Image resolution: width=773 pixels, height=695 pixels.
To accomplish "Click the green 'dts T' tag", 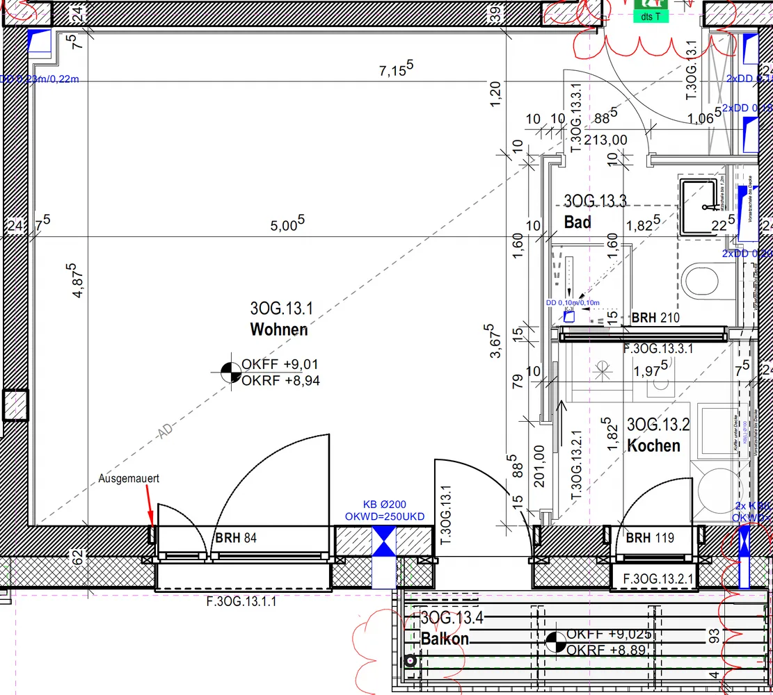I will coord(651,16).
